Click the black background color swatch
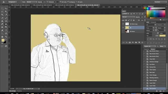 [5, 42]
